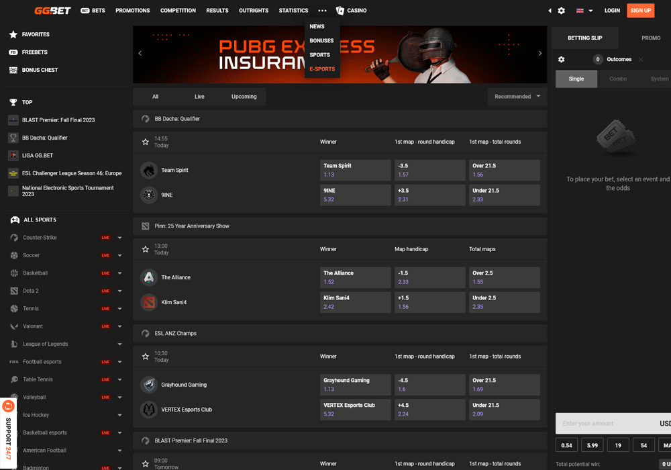Screen dimensions: 671x470
Task: Click the bet amount input field
Action: click(613, 424)
